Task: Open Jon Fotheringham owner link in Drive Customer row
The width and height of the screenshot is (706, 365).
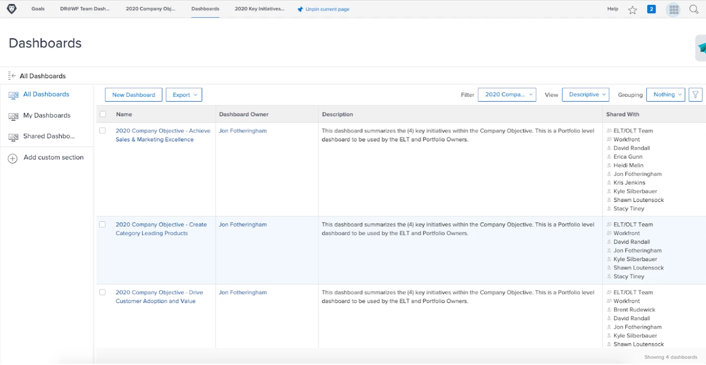Action: coord(243,292)
